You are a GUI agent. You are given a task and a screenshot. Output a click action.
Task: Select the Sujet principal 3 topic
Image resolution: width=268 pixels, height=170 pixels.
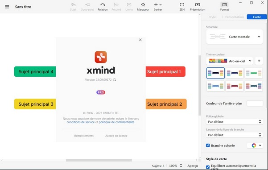[35, 104]
